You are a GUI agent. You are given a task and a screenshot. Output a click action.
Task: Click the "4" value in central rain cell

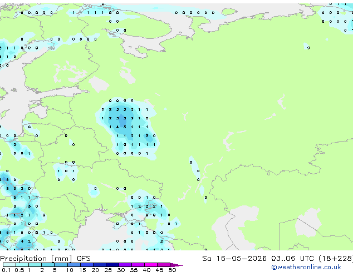point(117,127)
